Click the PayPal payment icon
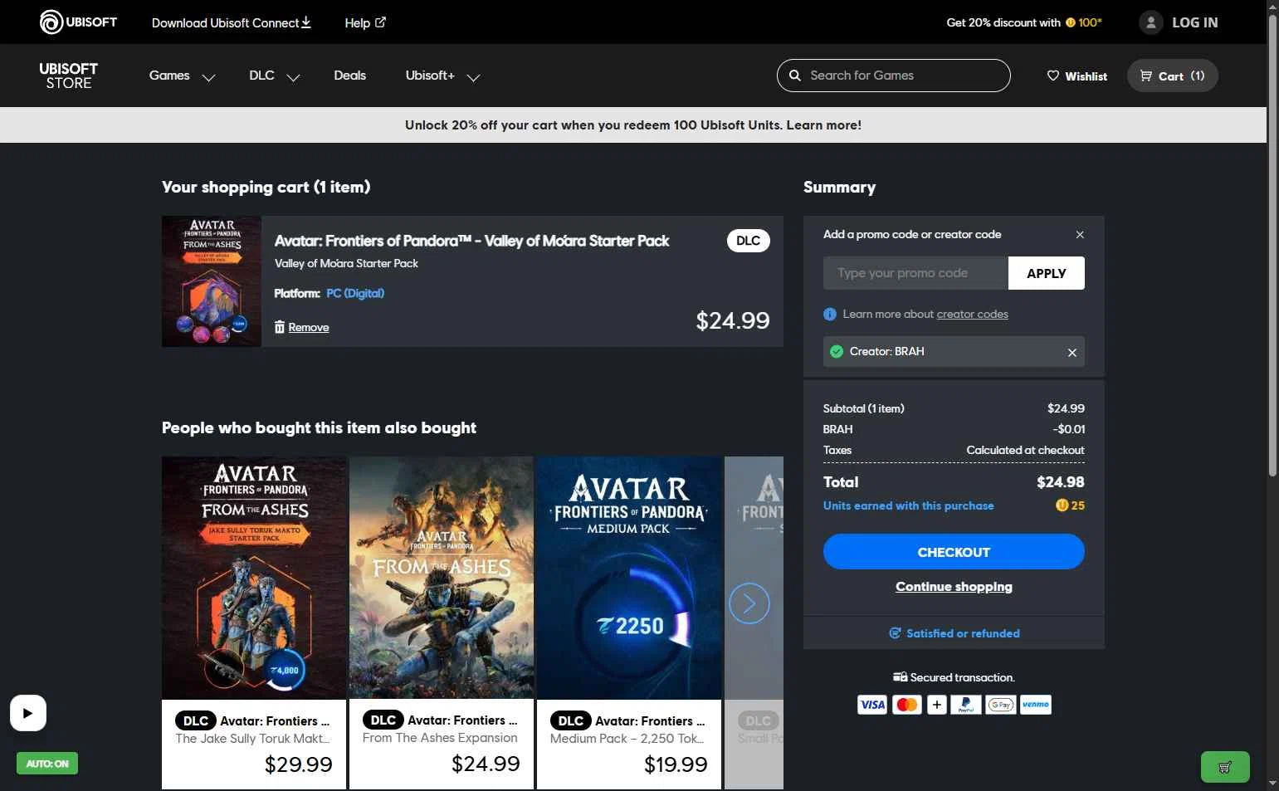 click(x=966, y=705)
